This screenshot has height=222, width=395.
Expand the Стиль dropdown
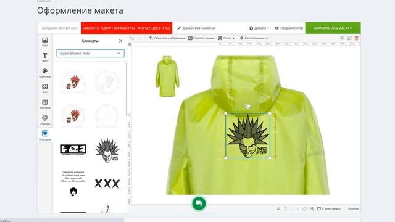tap(227, 38)
